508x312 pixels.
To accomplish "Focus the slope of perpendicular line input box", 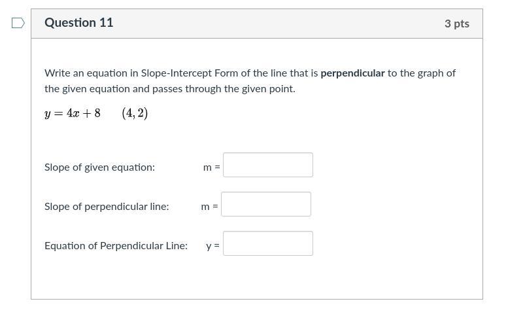I will pyautogui.click(x=266, y=204).
